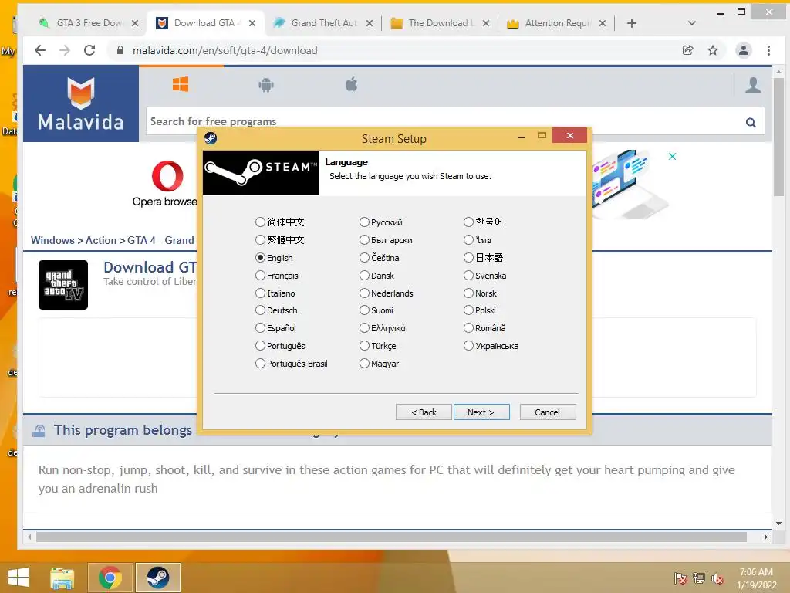Image resolution: width=790 pixels, height=593 pixels.
Task: Select the Norsk radio button
Action: 468,293
